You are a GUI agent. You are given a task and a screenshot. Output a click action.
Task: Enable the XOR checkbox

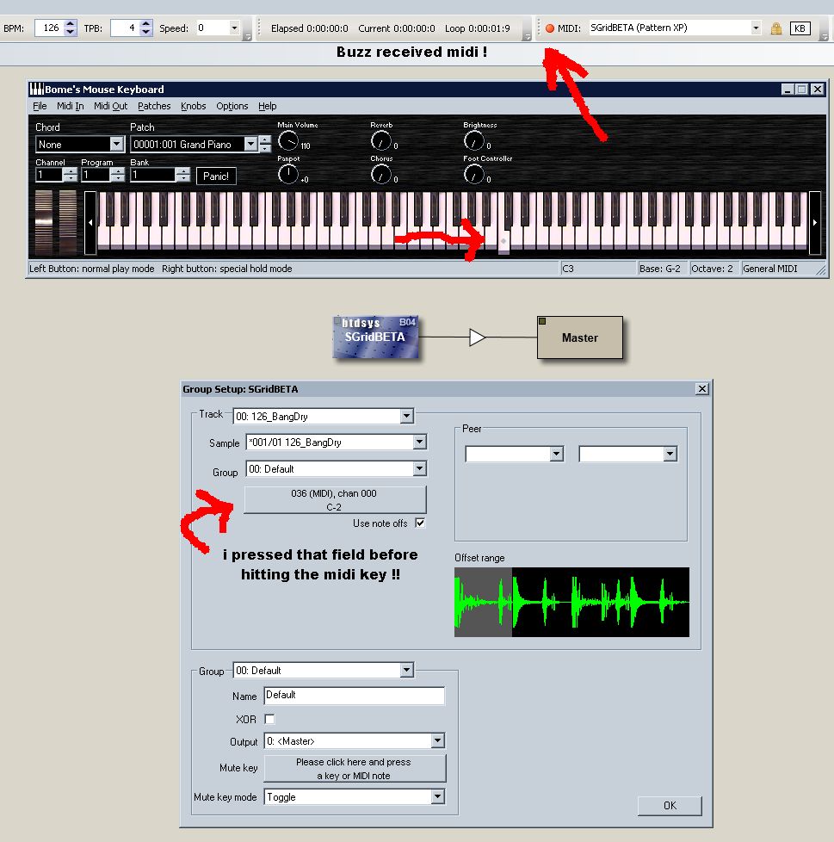pyautogui.click(x=270, y=719)
